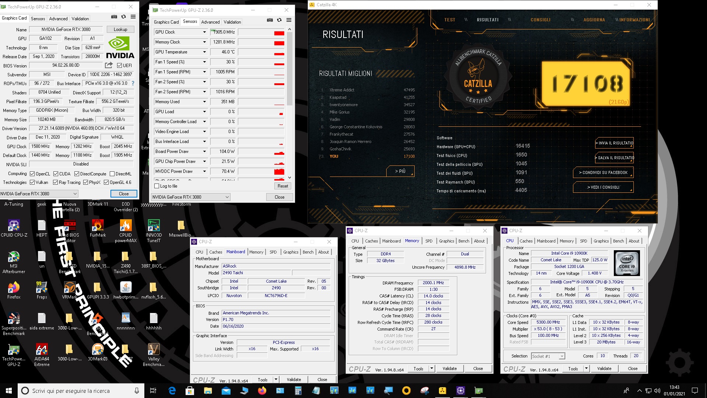Click the GPU Clock sensor graph
Image resolution: width=707 pixels, height=398 pixels.
(x=261, y=32)
